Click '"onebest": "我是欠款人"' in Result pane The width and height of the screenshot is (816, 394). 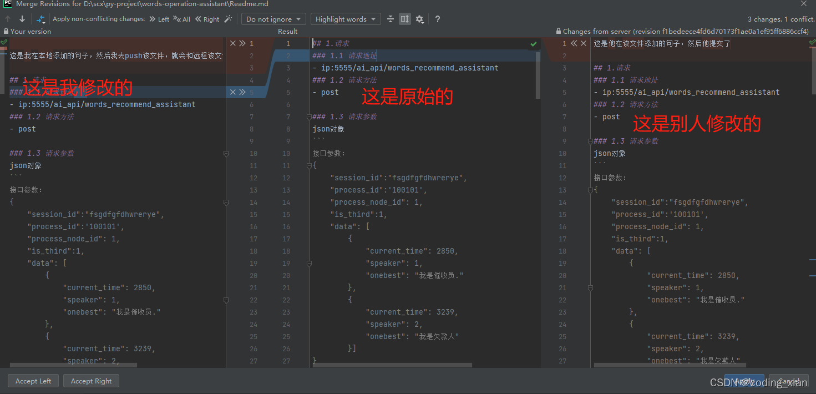(412, 336)
